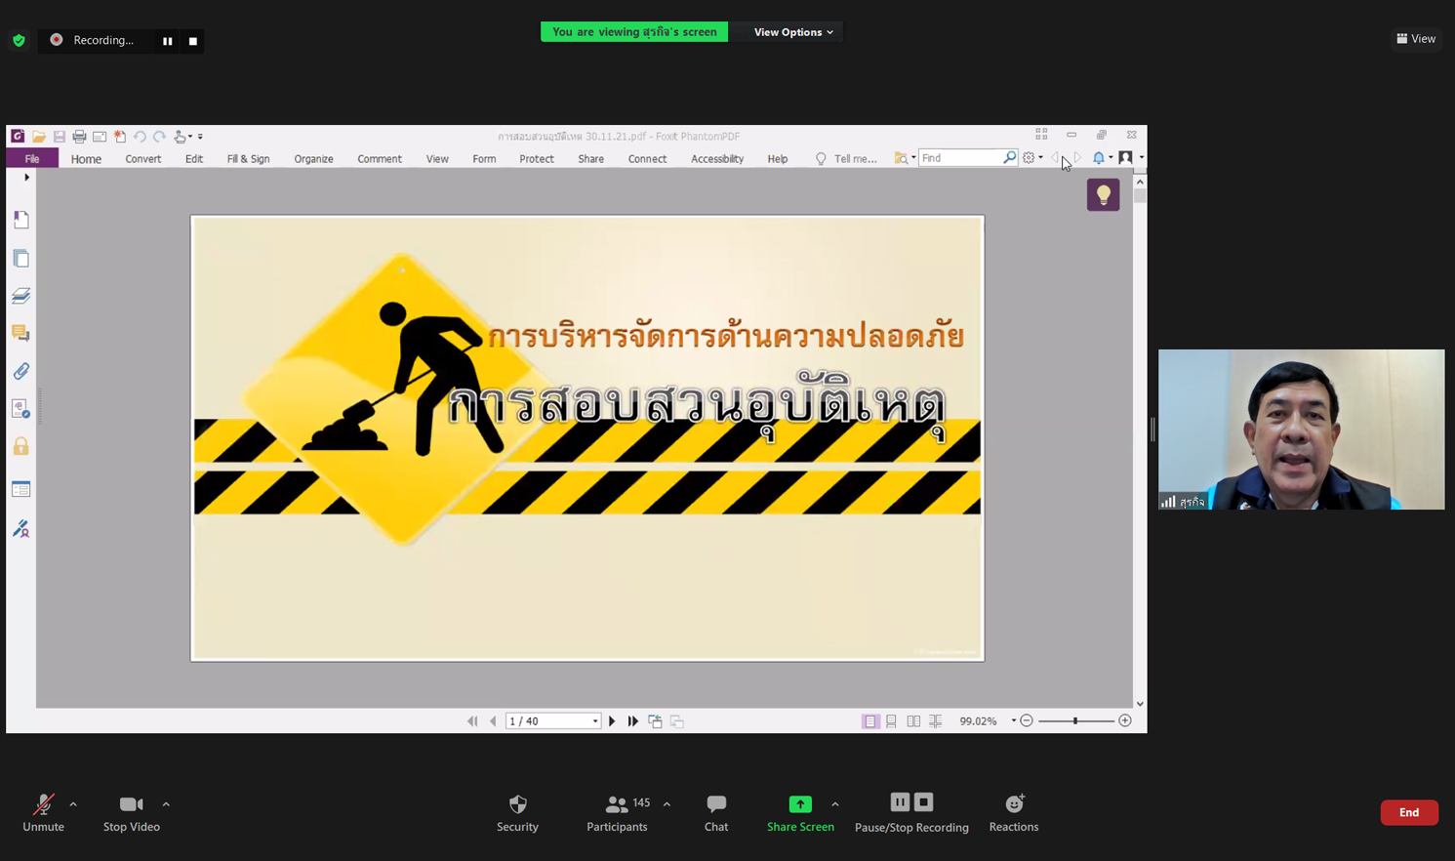
Task: Adjust the zoom level slider
Action: click(x=1075, y=721)
